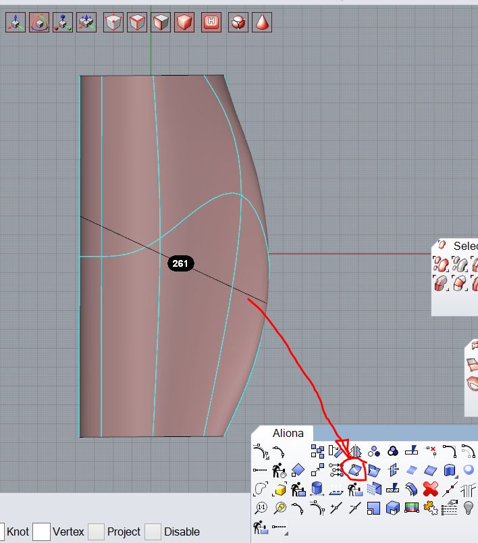Viewport: 478px width, 543px height.
Task: Click the blue cube icon
Action: 393,508
